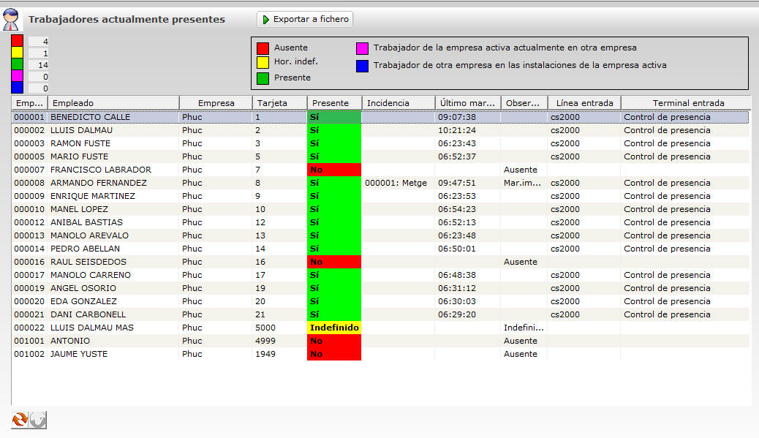Select employee LLUIS DALMAU MAS

pos(92,328)
